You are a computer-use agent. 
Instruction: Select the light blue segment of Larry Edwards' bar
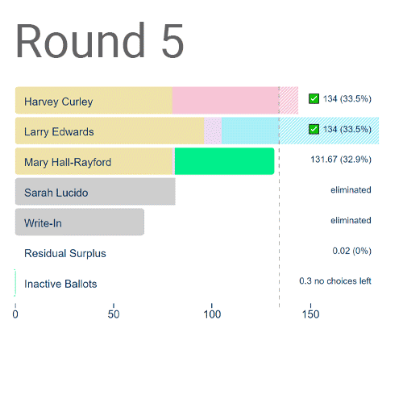(x=251, y=131)
